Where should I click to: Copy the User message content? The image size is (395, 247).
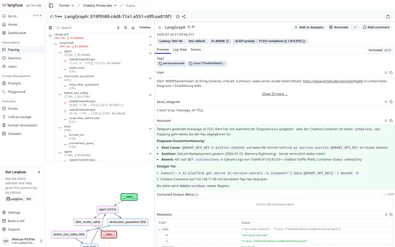tap(391, 73)
